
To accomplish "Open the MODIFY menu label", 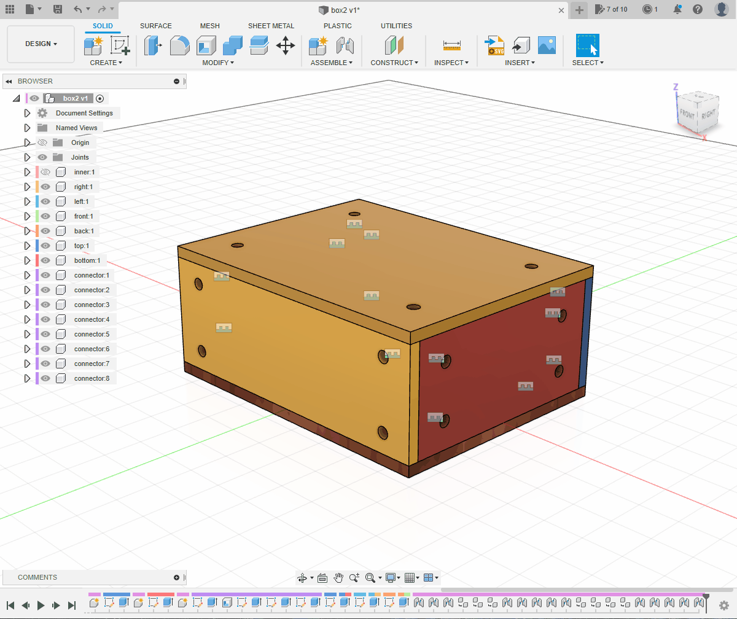I will pyautogui.click(x=217, y=63).
